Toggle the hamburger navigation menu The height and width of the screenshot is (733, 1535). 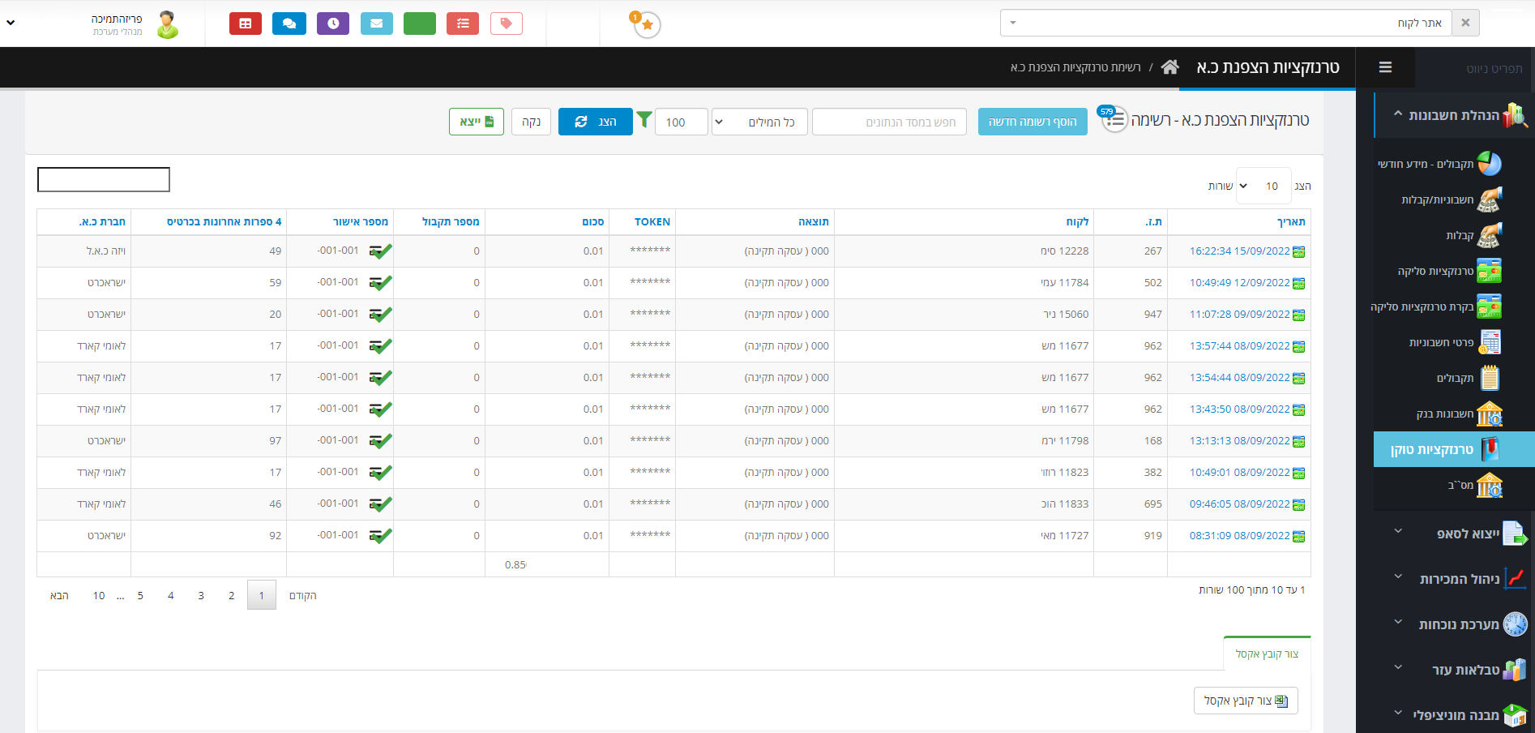(x=1385, y=67)
